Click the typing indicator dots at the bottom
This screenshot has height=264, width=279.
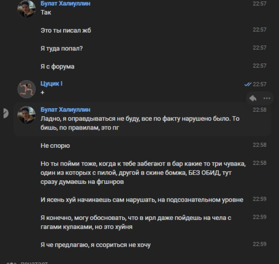tap(12, 262)
